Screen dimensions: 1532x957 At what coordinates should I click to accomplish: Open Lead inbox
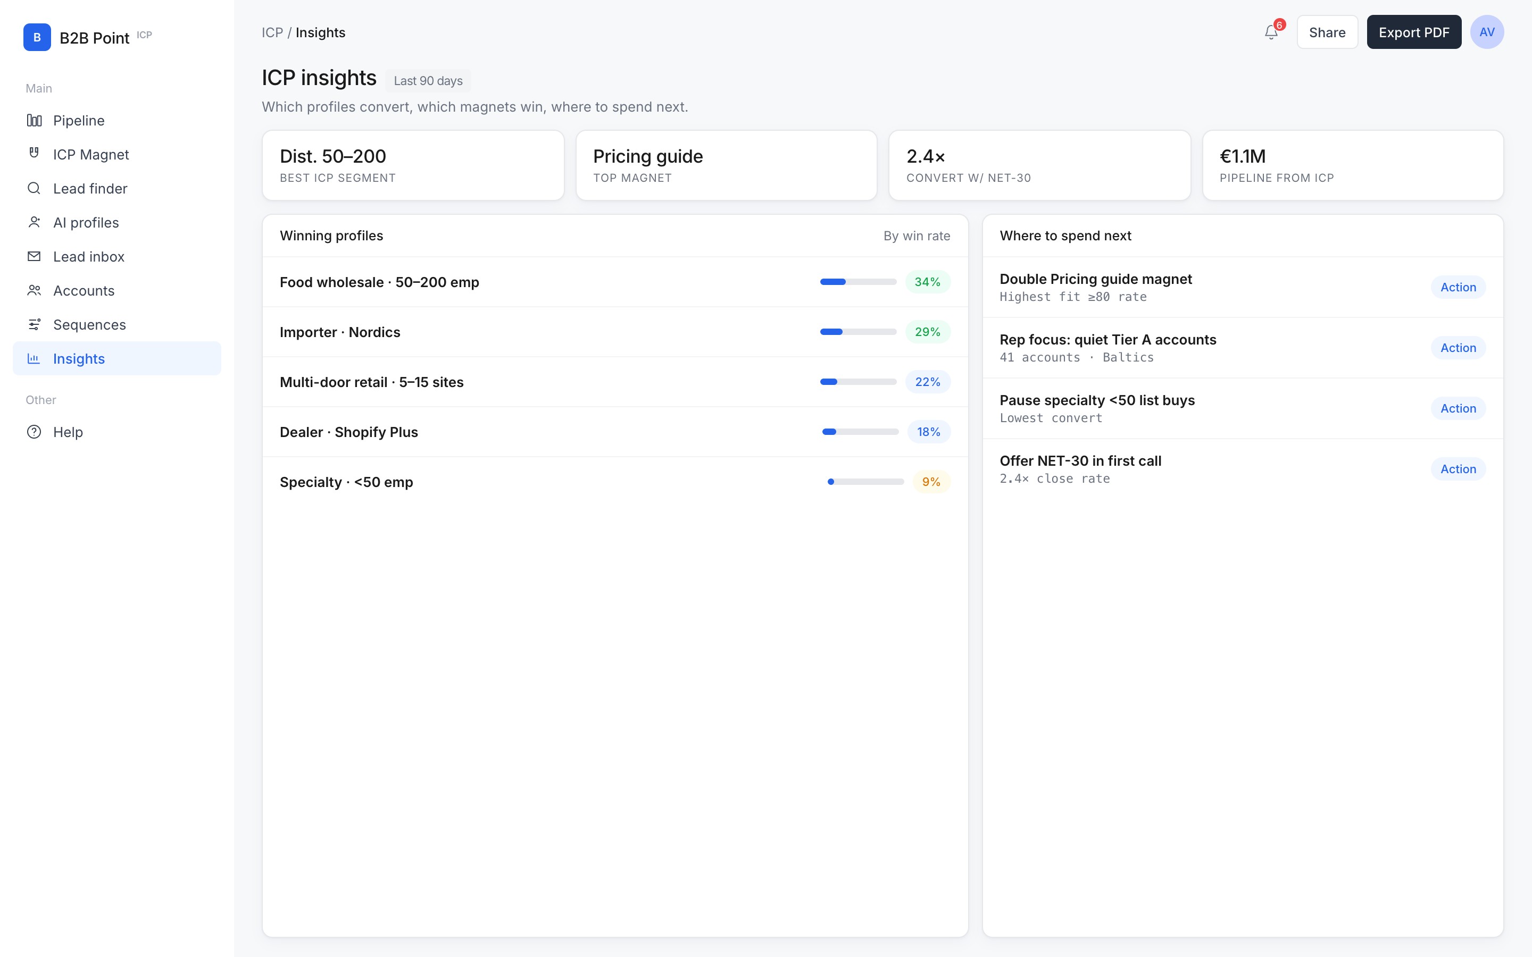117,256
